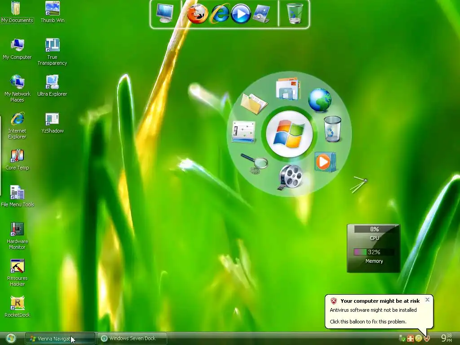Open the settings panel icon in circular navigator
This screenshot has width=460, height=345.
(x=243, y=132)
